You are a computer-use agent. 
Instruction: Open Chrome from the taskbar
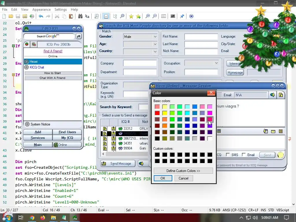pyautogui.click(x=32, y=218)
